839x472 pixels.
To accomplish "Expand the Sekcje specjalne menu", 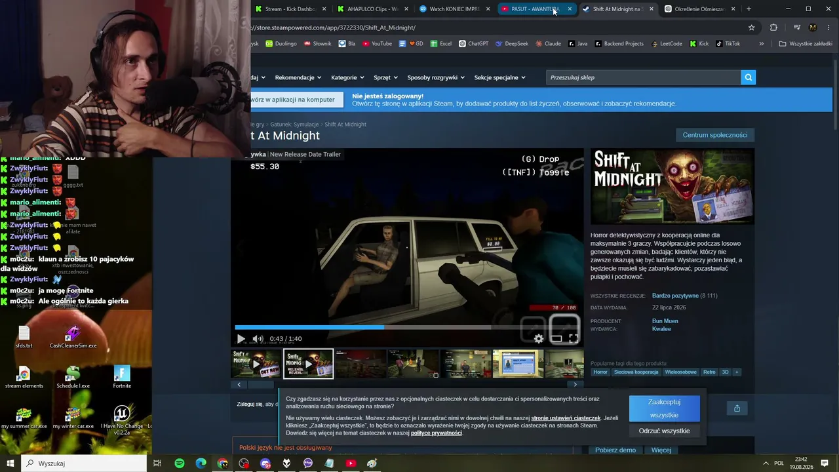I will [499, 77].
